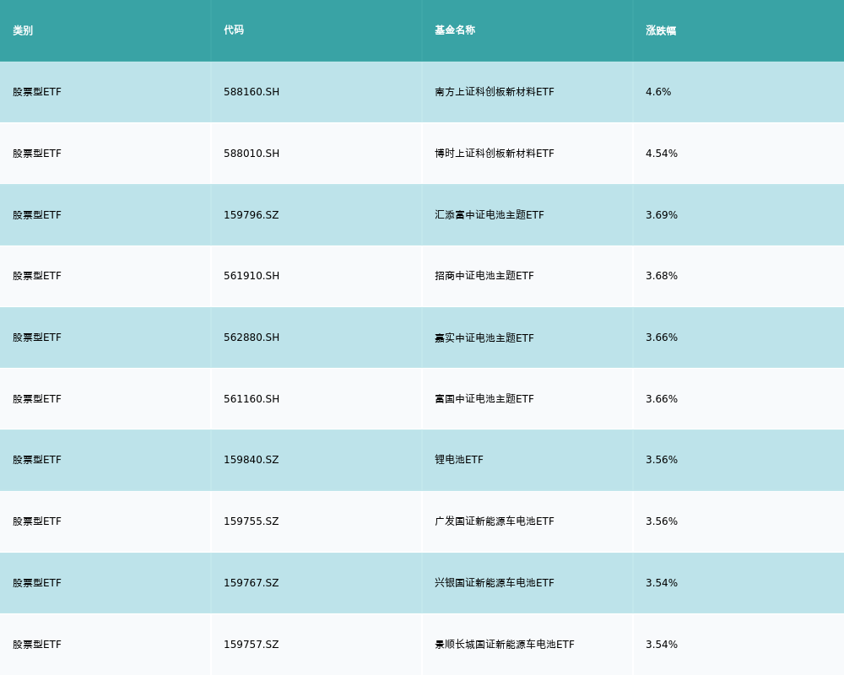Click 股票型ETF in the 159767.SZ row
Image resolution: width=844 pixels, height=675 pixels.
pyautogui.click(x=37, y=583)
